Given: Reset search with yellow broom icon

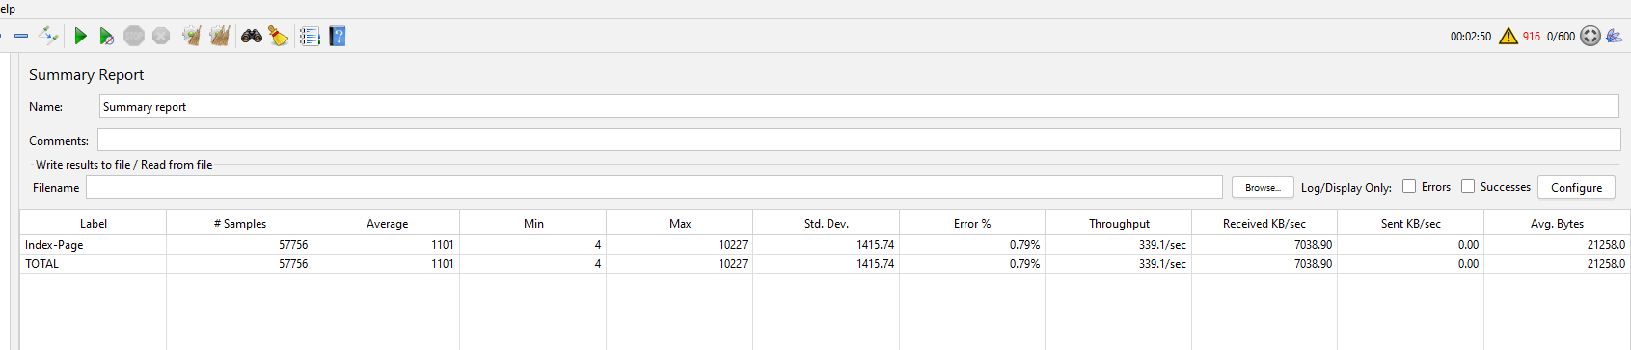Looking at the screenshot, I should tap(279, 36).
